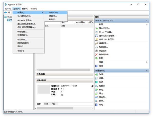Open the 文件(F) menu
The height and width of the screenshot is (120, 154).
(x=8, y=9)
